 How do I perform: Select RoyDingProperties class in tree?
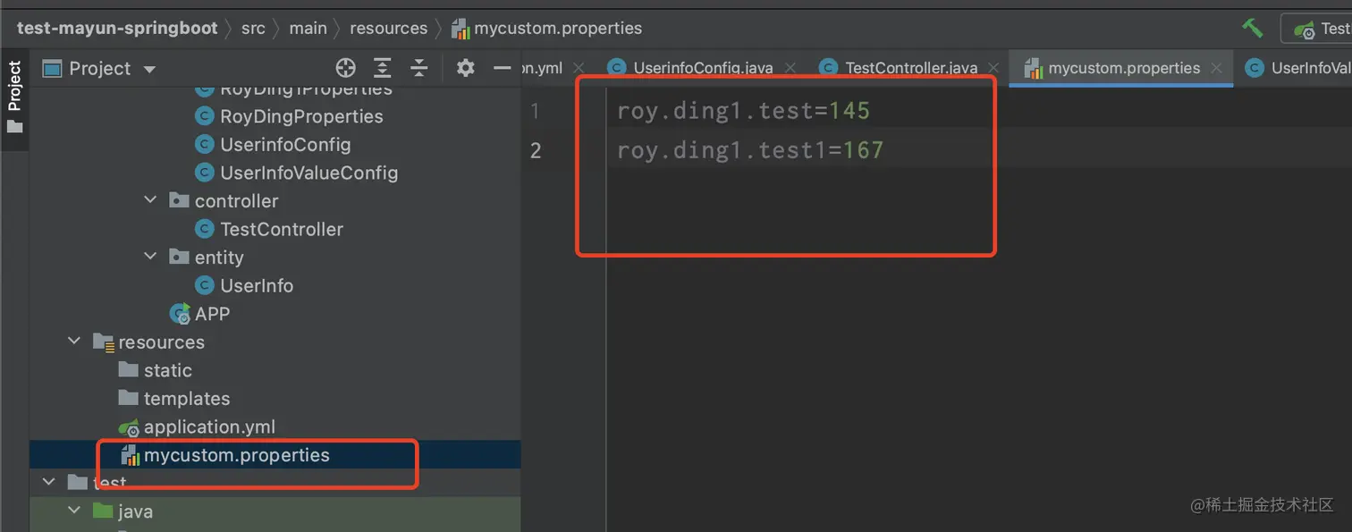pyautogui.click(x=301, y=116)
